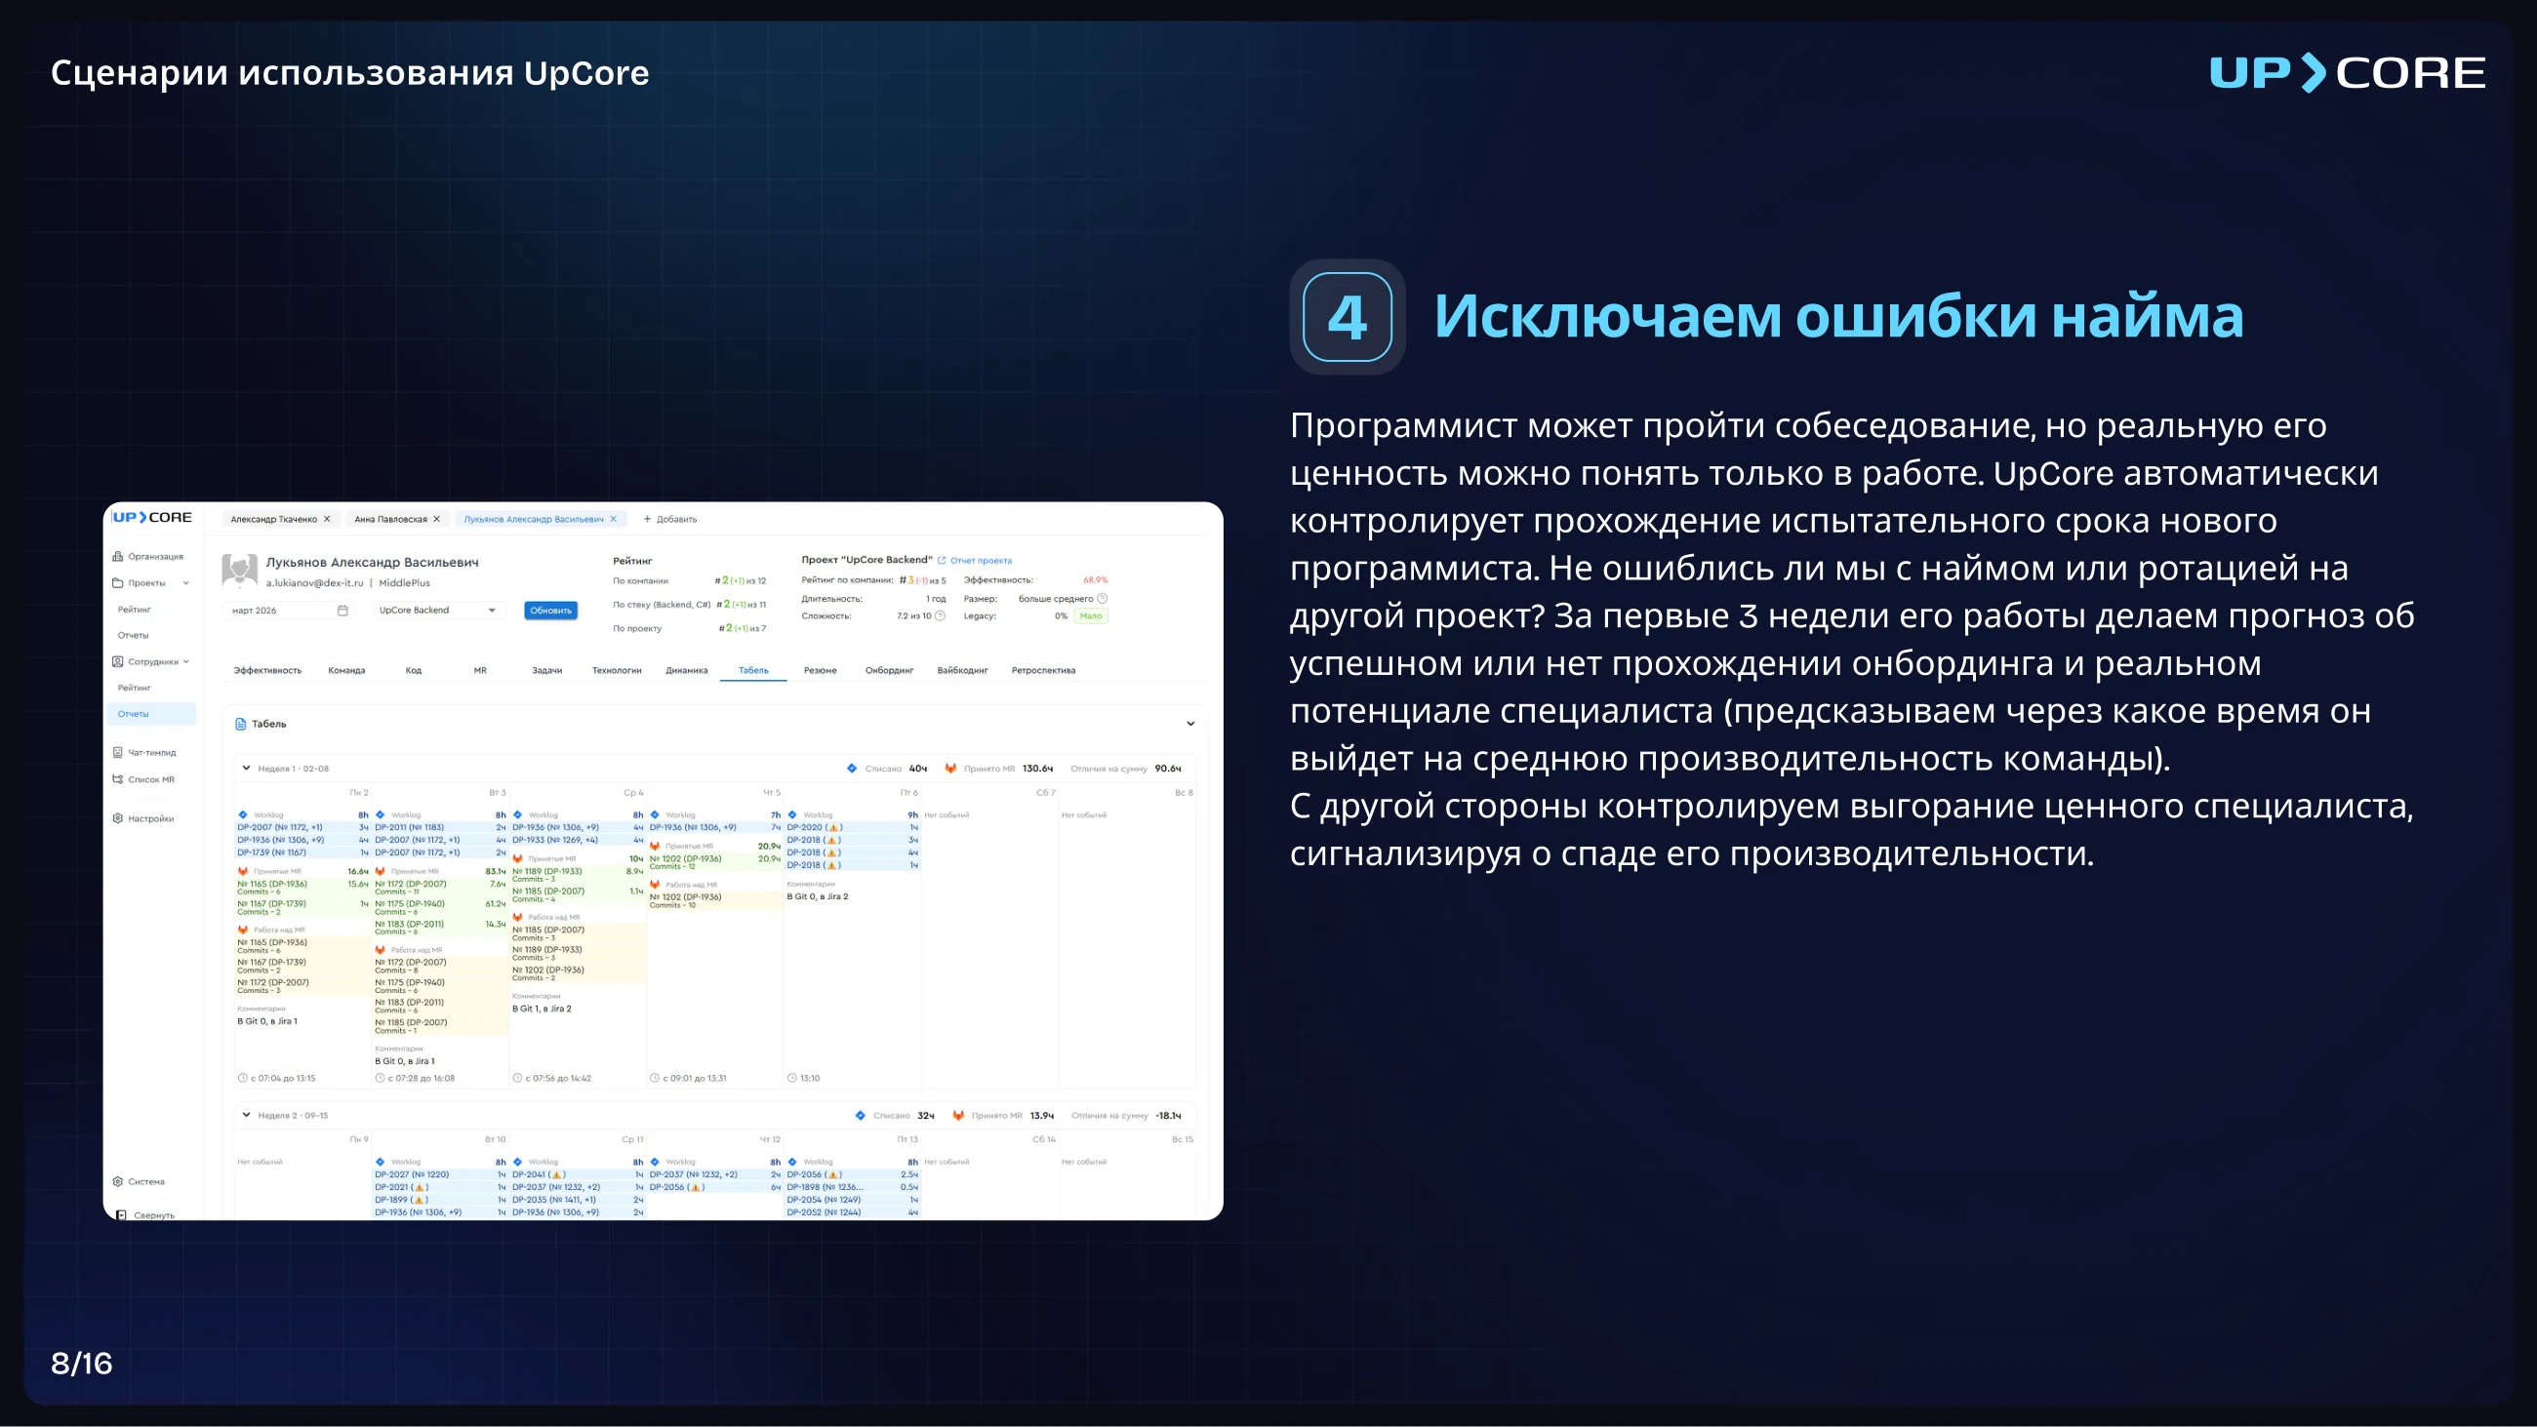Click the warning icon on the DP-2041 row
Image resolution: width=2537 pixels, height=1427 pixels.
coord(556,1175)
